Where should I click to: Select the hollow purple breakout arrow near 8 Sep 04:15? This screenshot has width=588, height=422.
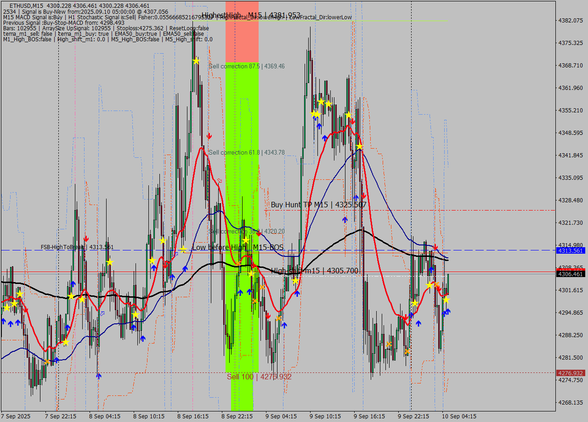(x=102, y=314)
